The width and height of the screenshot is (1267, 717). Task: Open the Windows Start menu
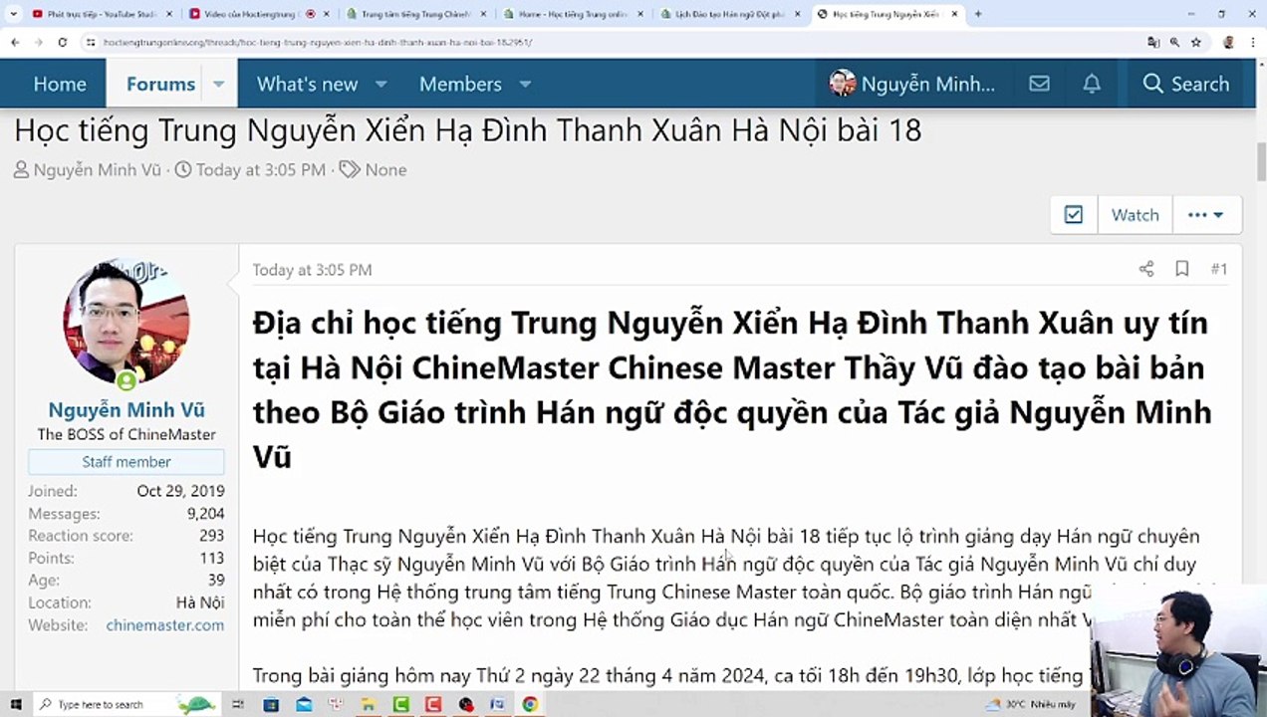pos(15,704)
